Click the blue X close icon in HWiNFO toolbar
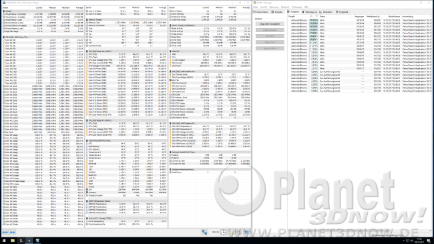 click(x=246, y=233)
